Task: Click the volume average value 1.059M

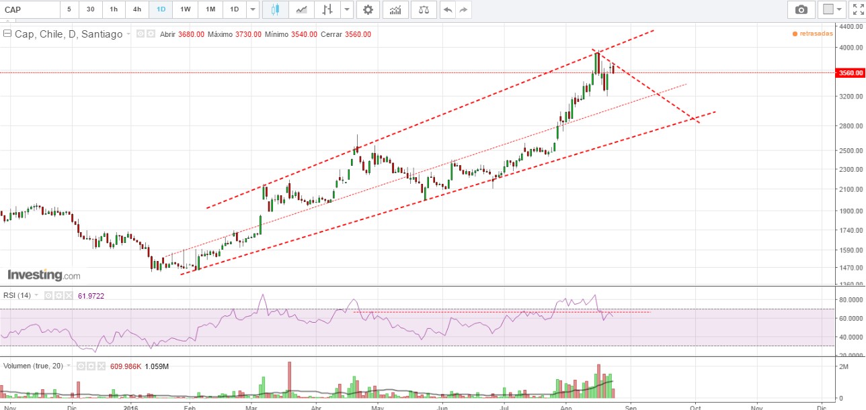Action: (x=156, y=366)
